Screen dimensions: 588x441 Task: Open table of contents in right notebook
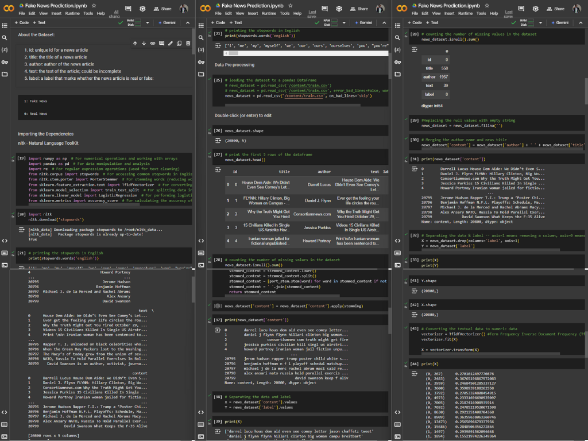click(x=397, y=25)
